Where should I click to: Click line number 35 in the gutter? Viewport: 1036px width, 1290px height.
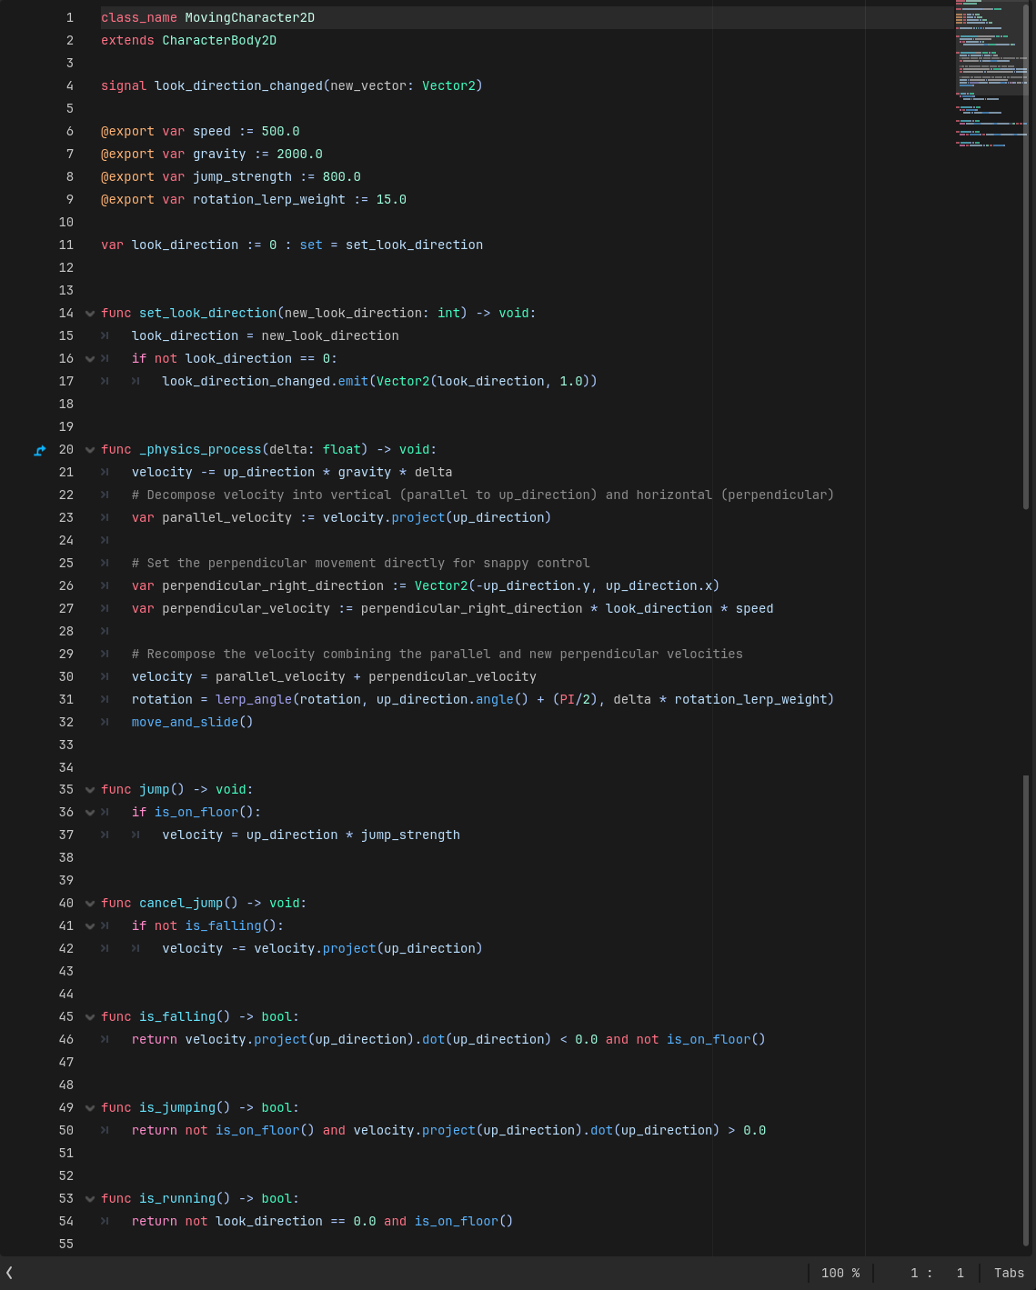66,789
